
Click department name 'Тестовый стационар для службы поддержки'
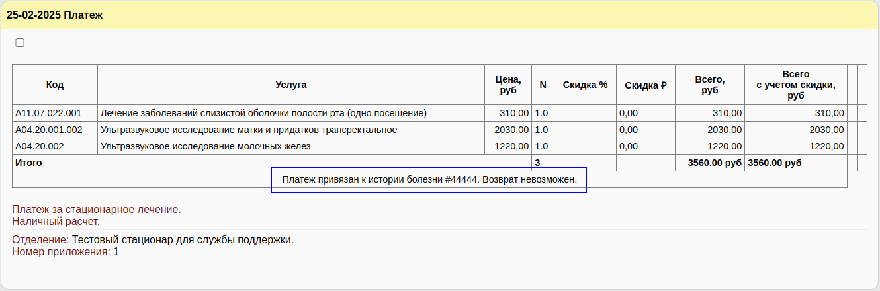(x=183, y=239)
